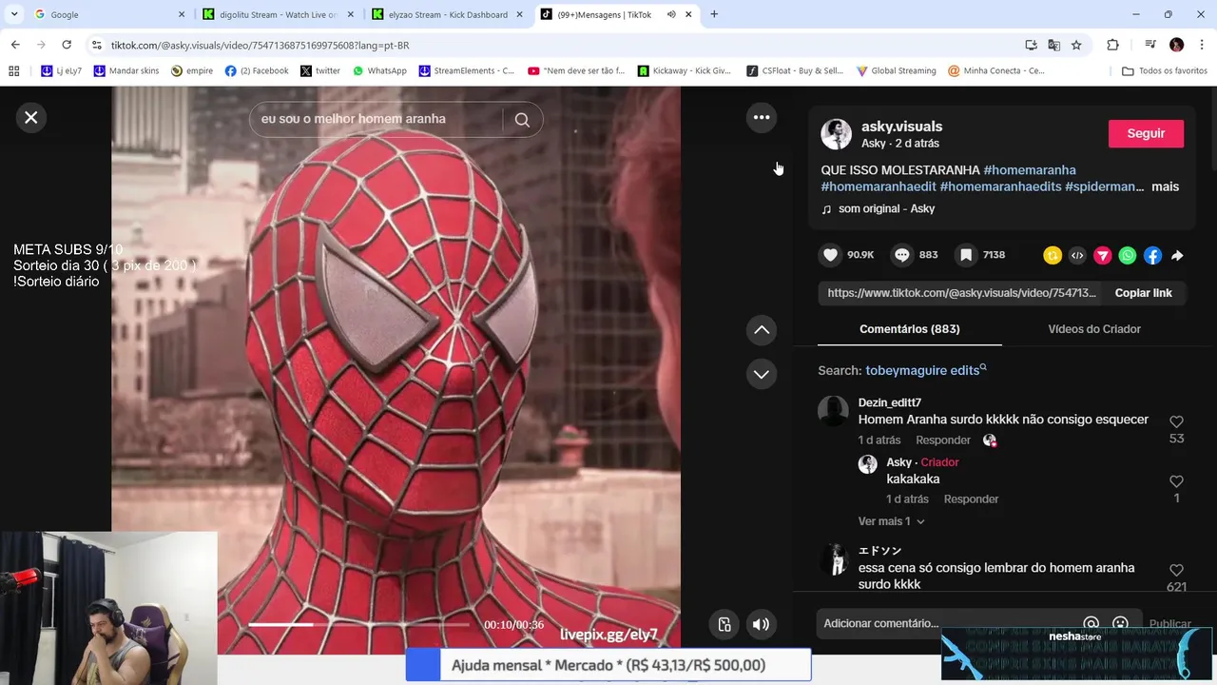Follow asky.visuals with Seguir button

tap(1146, 134)
